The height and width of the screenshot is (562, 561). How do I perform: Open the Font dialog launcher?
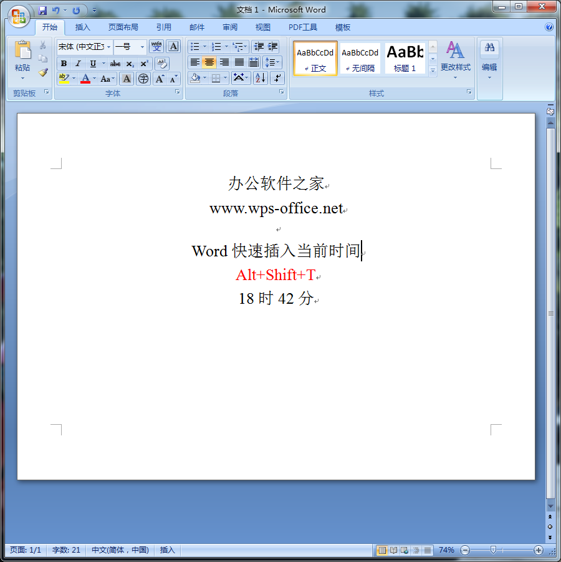pyautogui.click(x=177, y=92)
